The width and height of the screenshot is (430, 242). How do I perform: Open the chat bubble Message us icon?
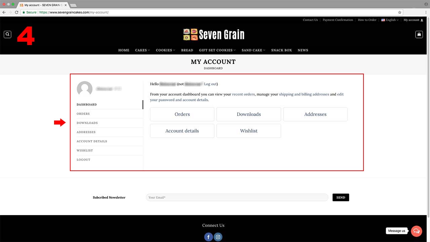point(417,231)
